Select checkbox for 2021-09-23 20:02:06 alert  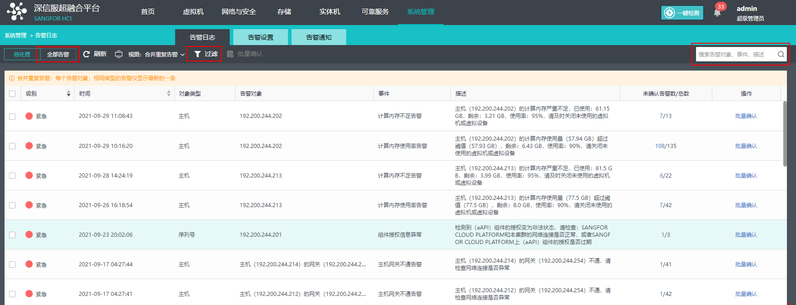(x=12, y=235)
